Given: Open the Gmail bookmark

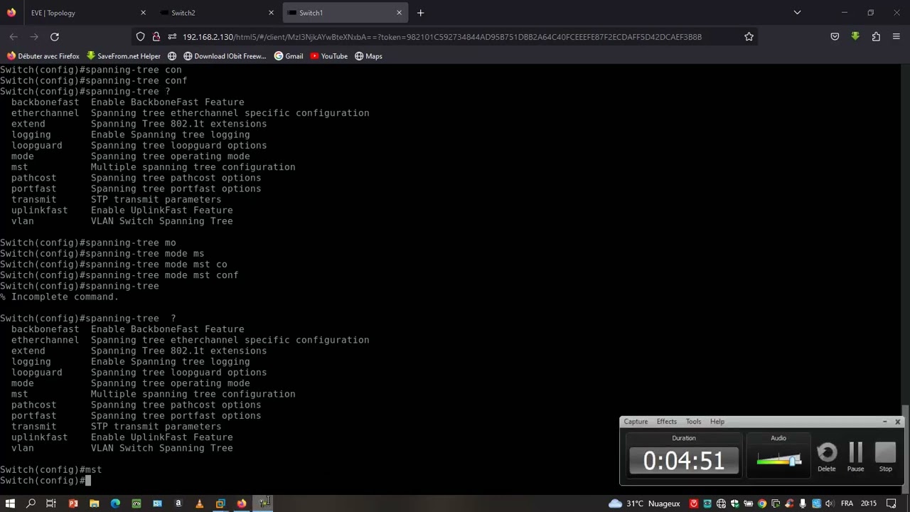Looking at the screenshot, I should (289, 56).
